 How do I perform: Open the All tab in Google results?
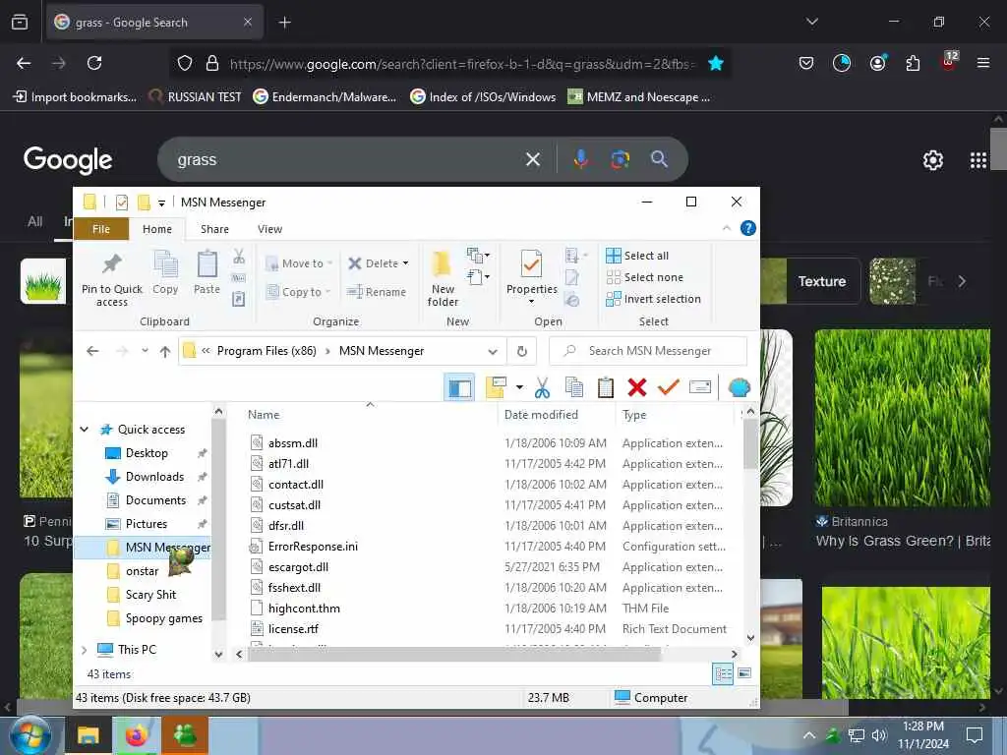tap(34, 221)
